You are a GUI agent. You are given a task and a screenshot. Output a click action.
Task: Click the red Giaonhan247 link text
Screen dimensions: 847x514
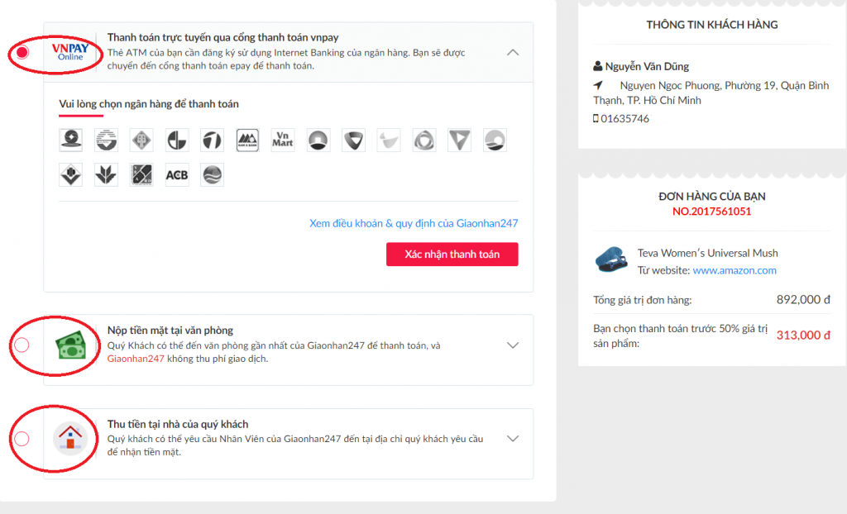(x=136, y=359)
